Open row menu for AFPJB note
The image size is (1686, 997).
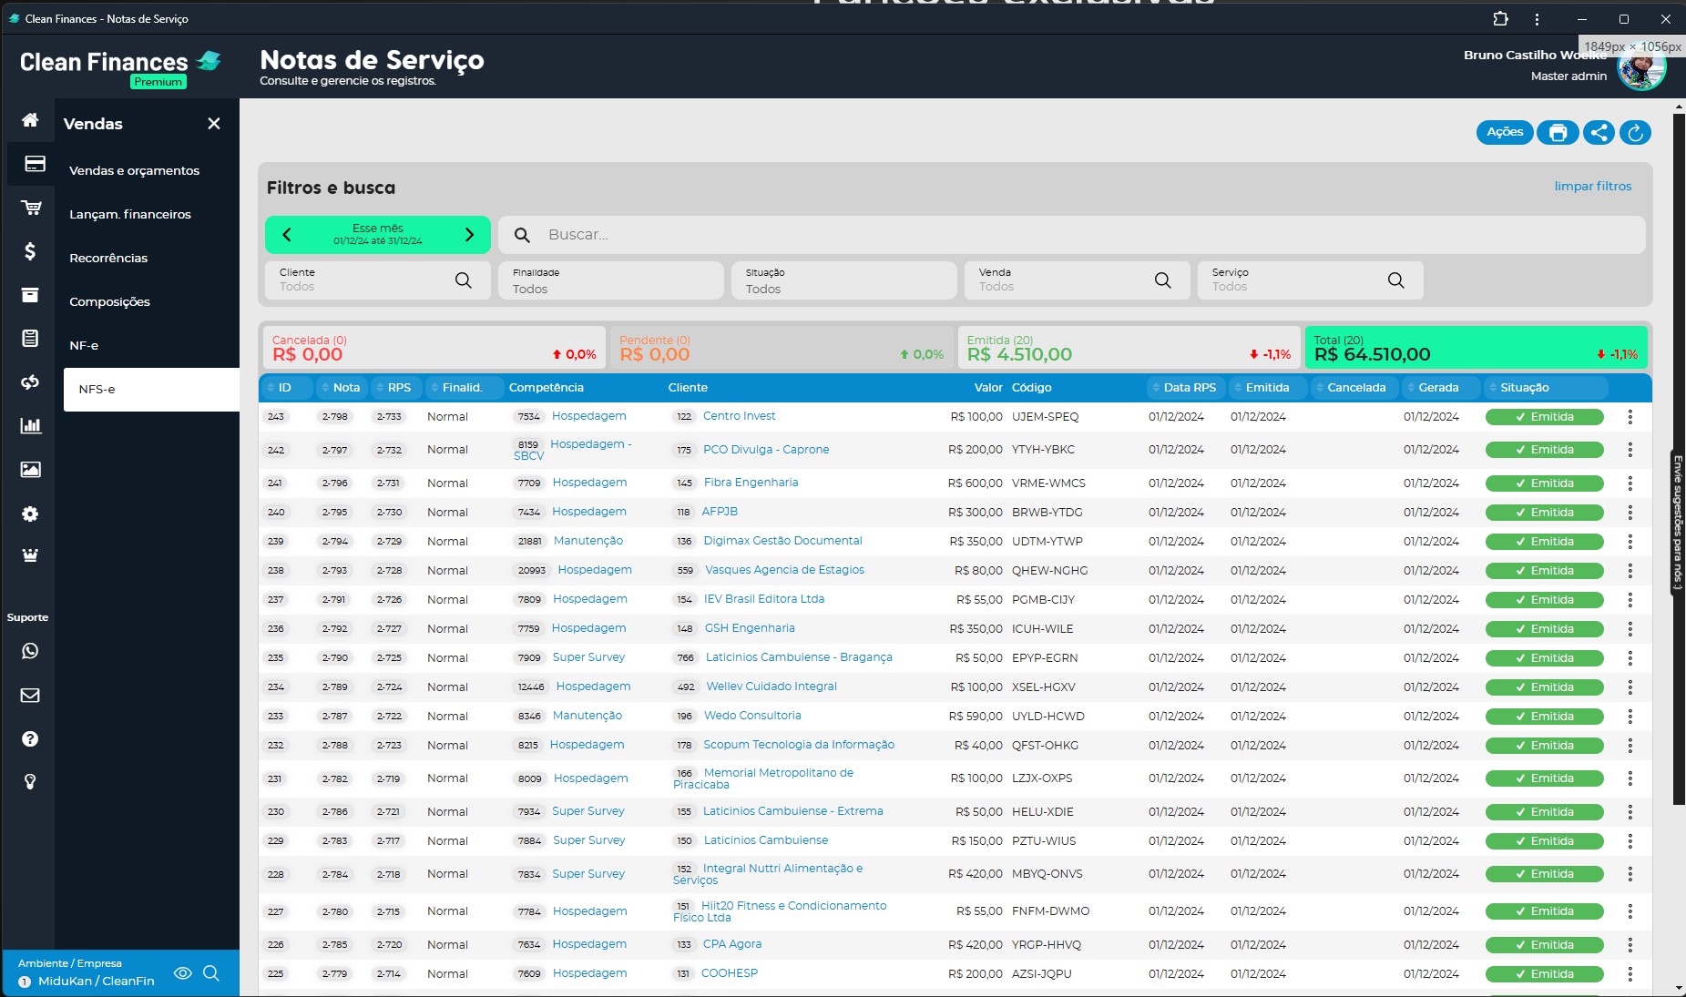(x=1630, y=513)
